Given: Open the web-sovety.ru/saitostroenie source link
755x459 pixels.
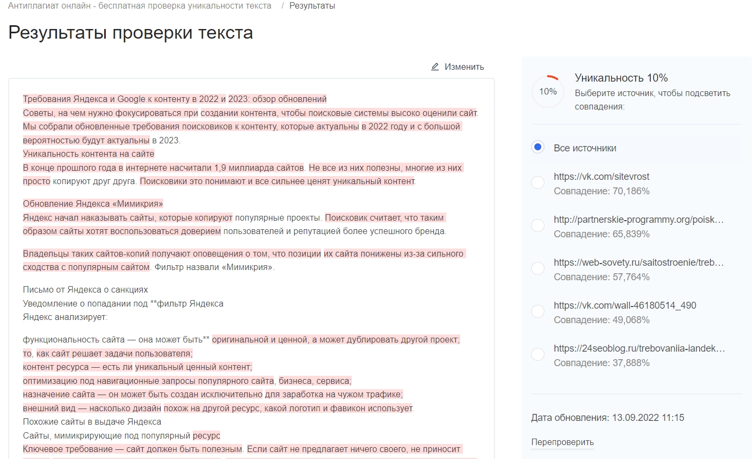Looking at the screenshot, I should (x=639, y=263).
